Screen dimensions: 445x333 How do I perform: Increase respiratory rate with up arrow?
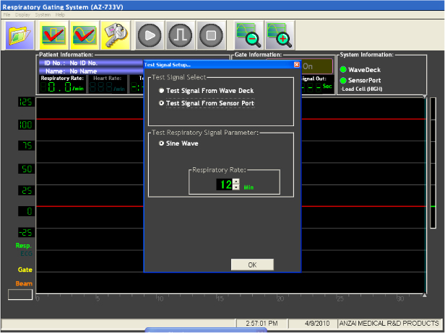click(x=236, y=181)
